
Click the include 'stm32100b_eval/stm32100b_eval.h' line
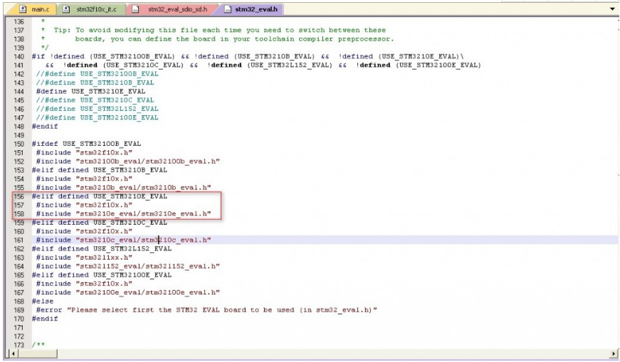pyautogui.click(x=127, y=161)
